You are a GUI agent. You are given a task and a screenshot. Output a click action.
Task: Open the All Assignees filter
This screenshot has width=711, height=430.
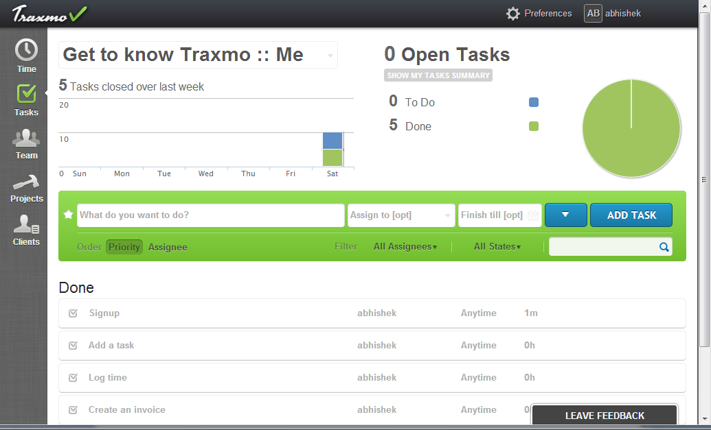[405, 247]
